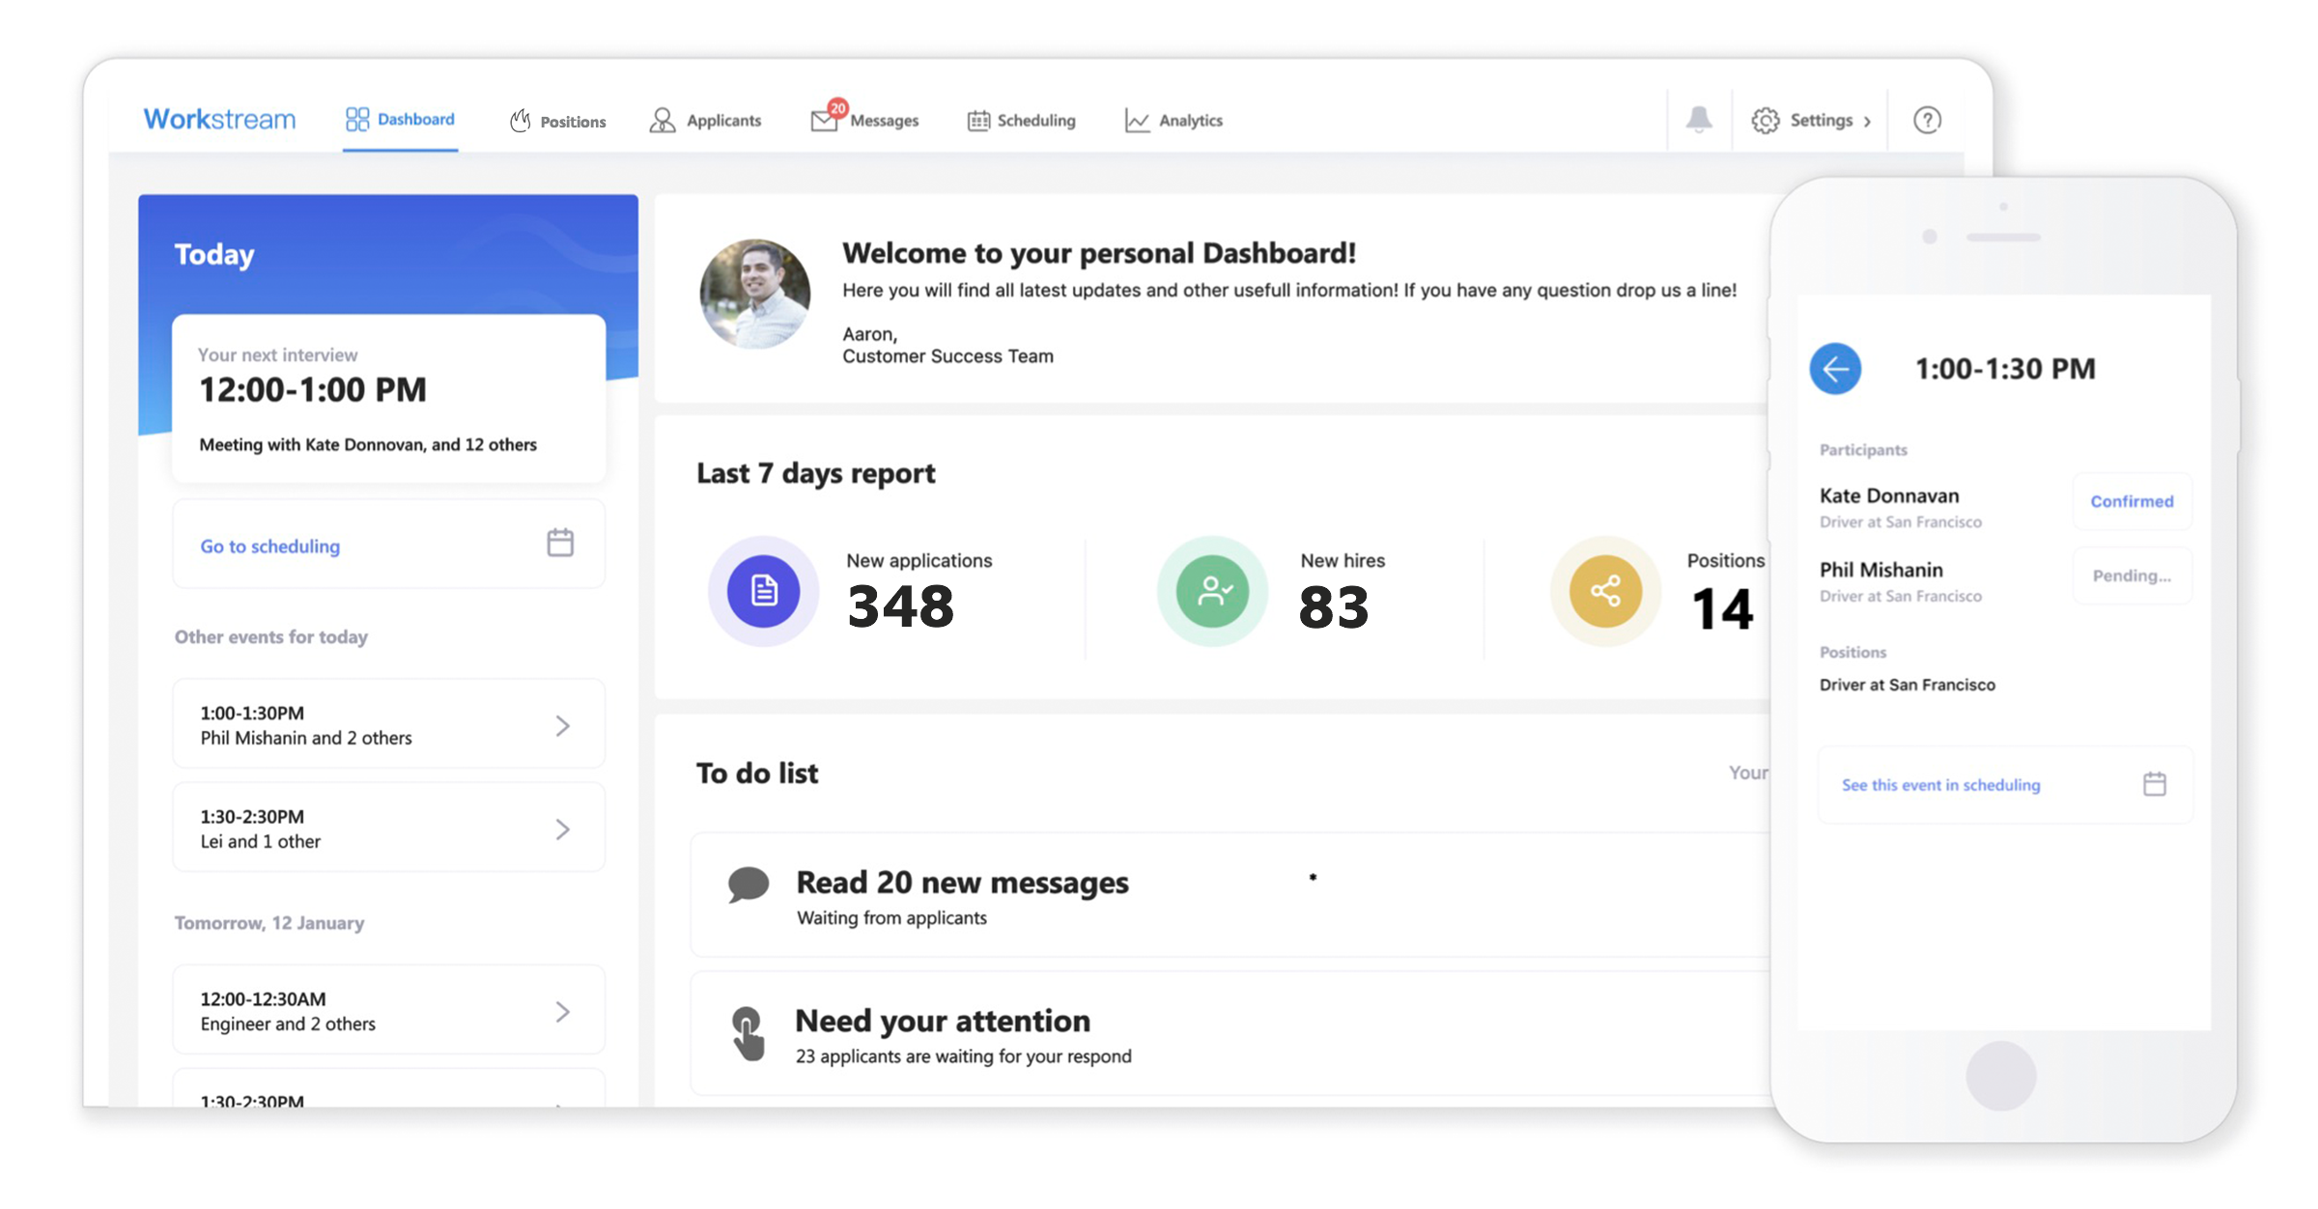Expand the 1:00-1:30PM Phil Mishanin event
The width and height of the screenshot is (2318, 1209).
click(562, 725)
